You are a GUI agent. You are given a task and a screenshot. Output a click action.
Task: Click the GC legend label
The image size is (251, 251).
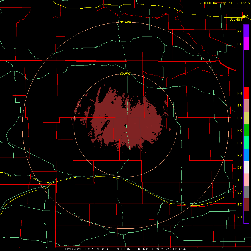click(239, 192)
